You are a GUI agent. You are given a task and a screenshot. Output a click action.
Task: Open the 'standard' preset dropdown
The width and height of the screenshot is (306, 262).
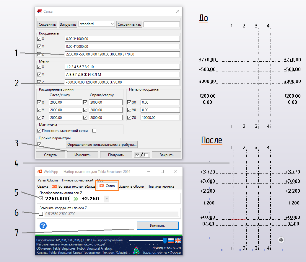click(x=97, y=24)
